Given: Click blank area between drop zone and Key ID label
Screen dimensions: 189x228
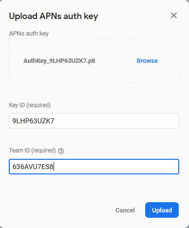Looking at the screenshot, I should (94, 92).
